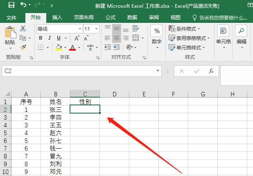Open the 对齐方式 dialog launcher

(144, 58)
